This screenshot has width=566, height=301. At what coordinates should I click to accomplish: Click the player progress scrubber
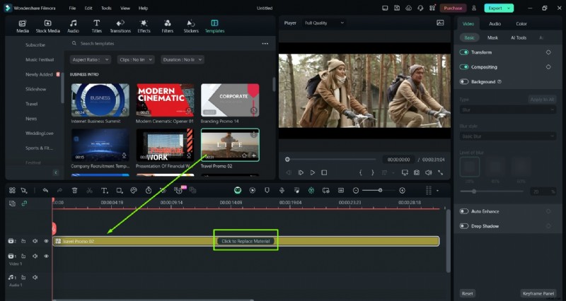(287, 159)
